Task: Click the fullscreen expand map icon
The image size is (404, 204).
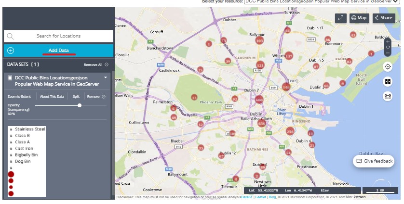Action: coord(341,18)
